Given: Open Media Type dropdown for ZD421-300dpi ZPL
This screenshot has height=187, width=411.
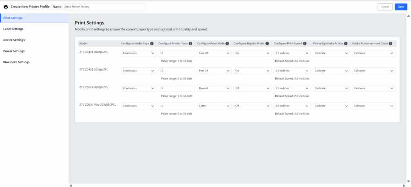Looking at the screenshot, I should tap(138, 53).
